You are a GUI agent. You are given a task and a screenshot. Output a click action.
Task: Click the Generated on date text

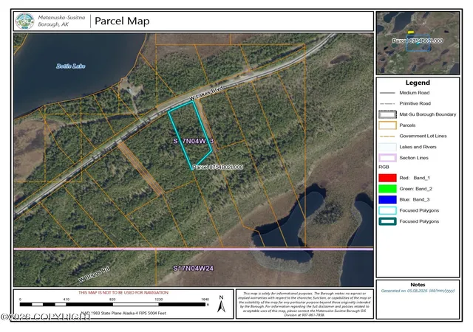point(418,291)
